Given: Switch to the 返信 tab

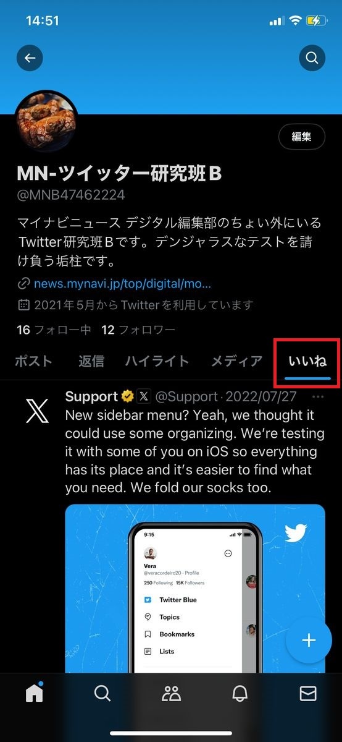Looking at the screenshot, I should 91,361.
